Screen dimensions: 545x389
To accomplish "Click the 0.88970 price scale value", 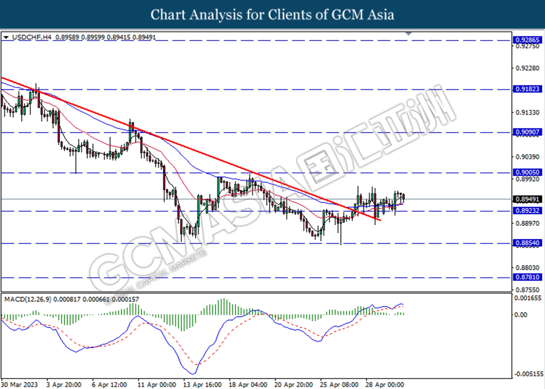I will pos(528,223).
